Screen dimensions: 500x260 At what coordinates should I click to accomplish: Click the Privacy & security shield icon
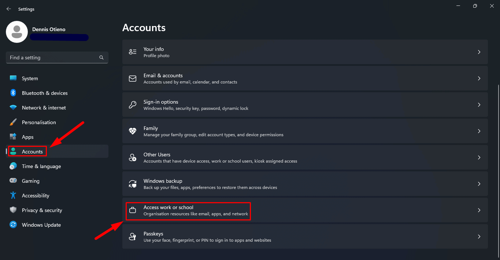click(x=13, y=210)
